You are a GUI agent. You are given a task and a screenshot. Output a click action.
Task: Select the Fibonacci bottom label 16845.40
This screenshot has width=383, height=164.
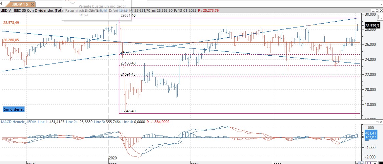(x=128, y=111)
